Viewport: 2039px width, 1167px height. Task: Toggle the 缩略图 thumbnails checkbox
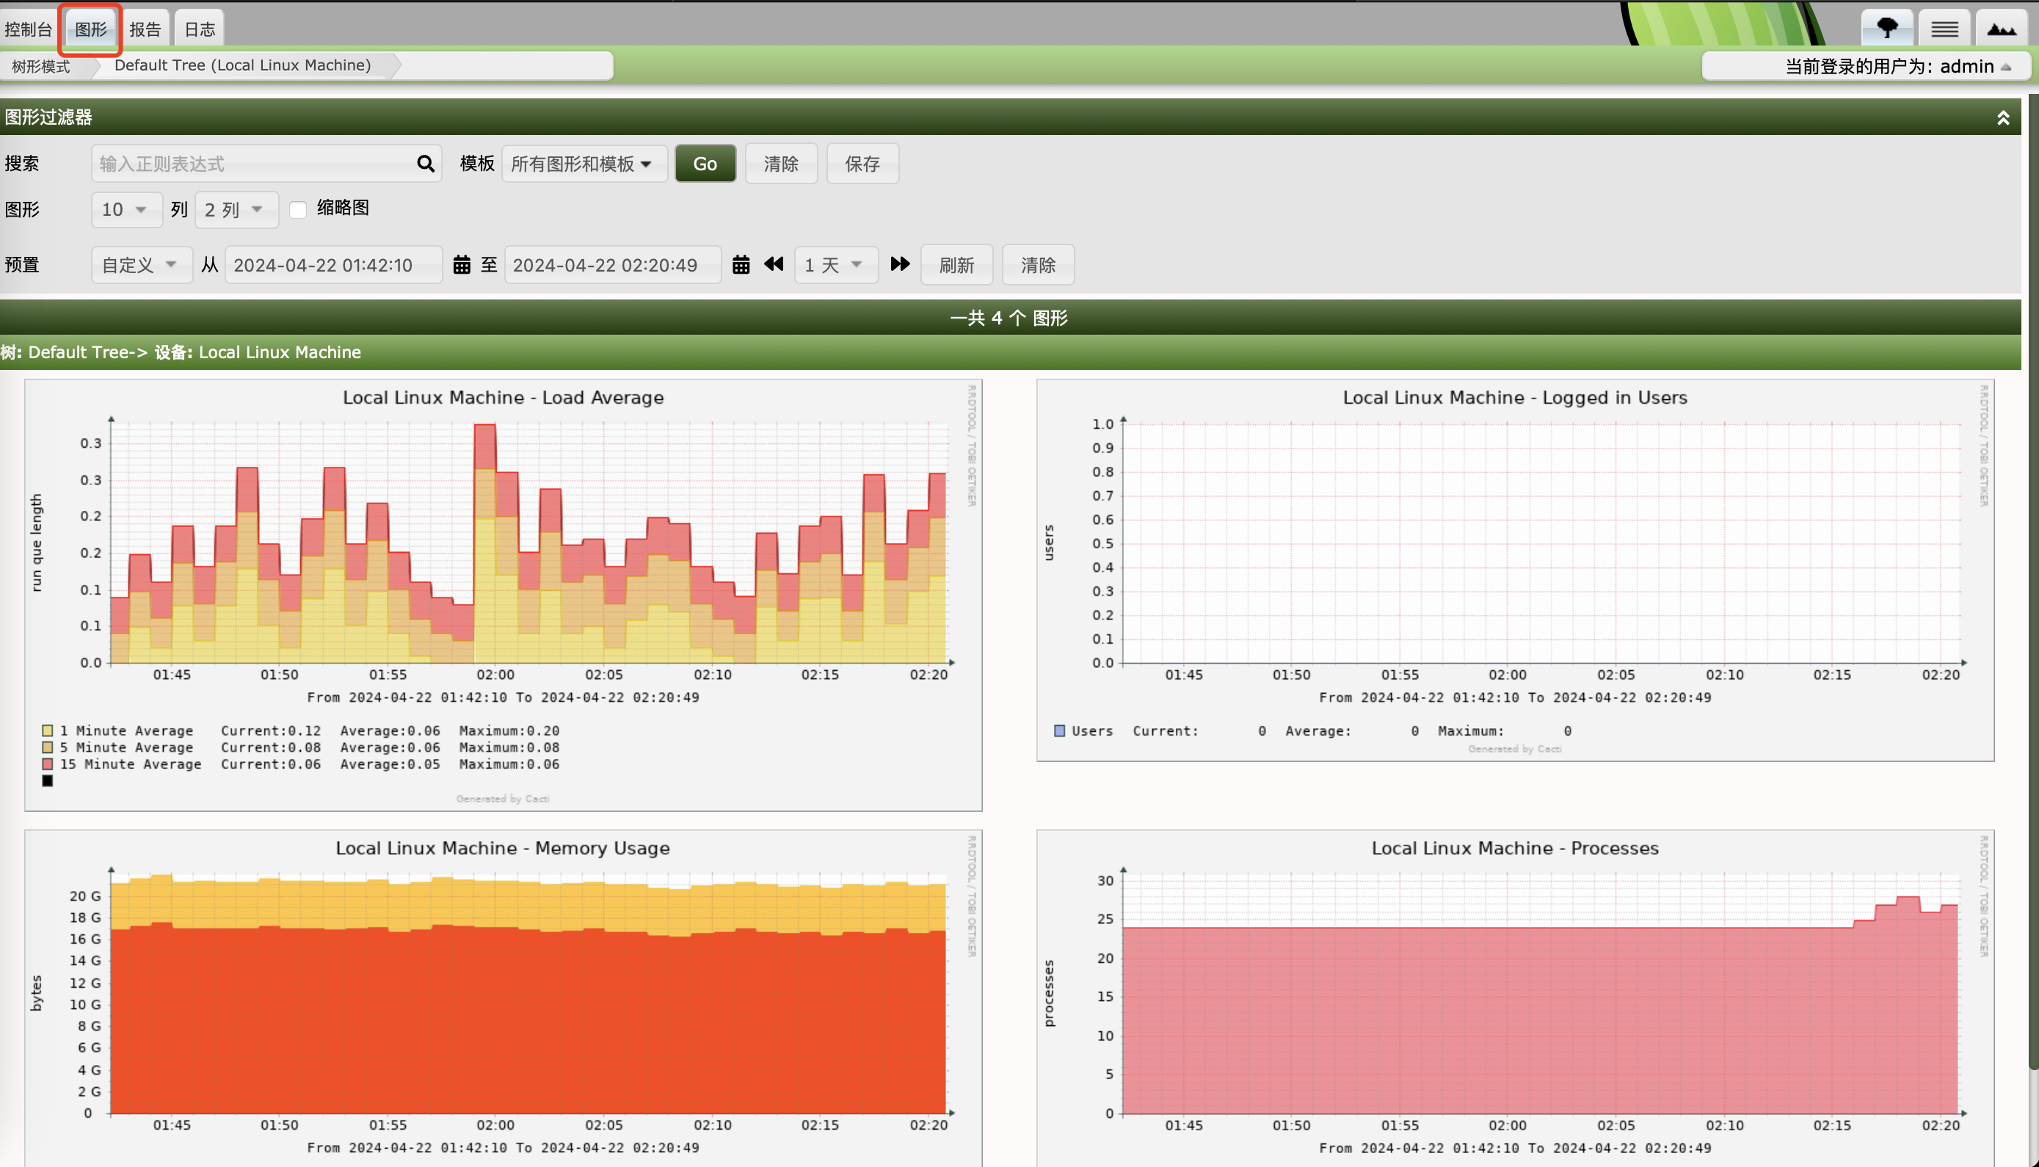298,210
